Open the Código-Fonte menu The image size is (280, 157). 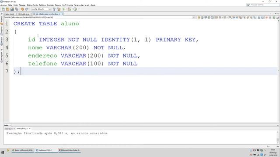[x=32, y=5]
